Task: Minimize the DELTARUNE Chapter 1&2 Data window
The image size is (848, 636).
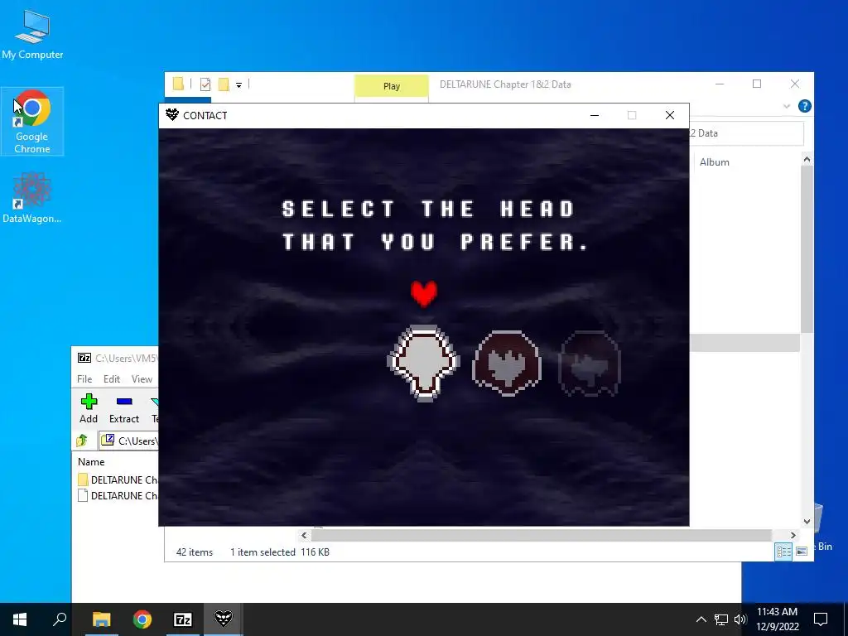Action: point(720,84)
